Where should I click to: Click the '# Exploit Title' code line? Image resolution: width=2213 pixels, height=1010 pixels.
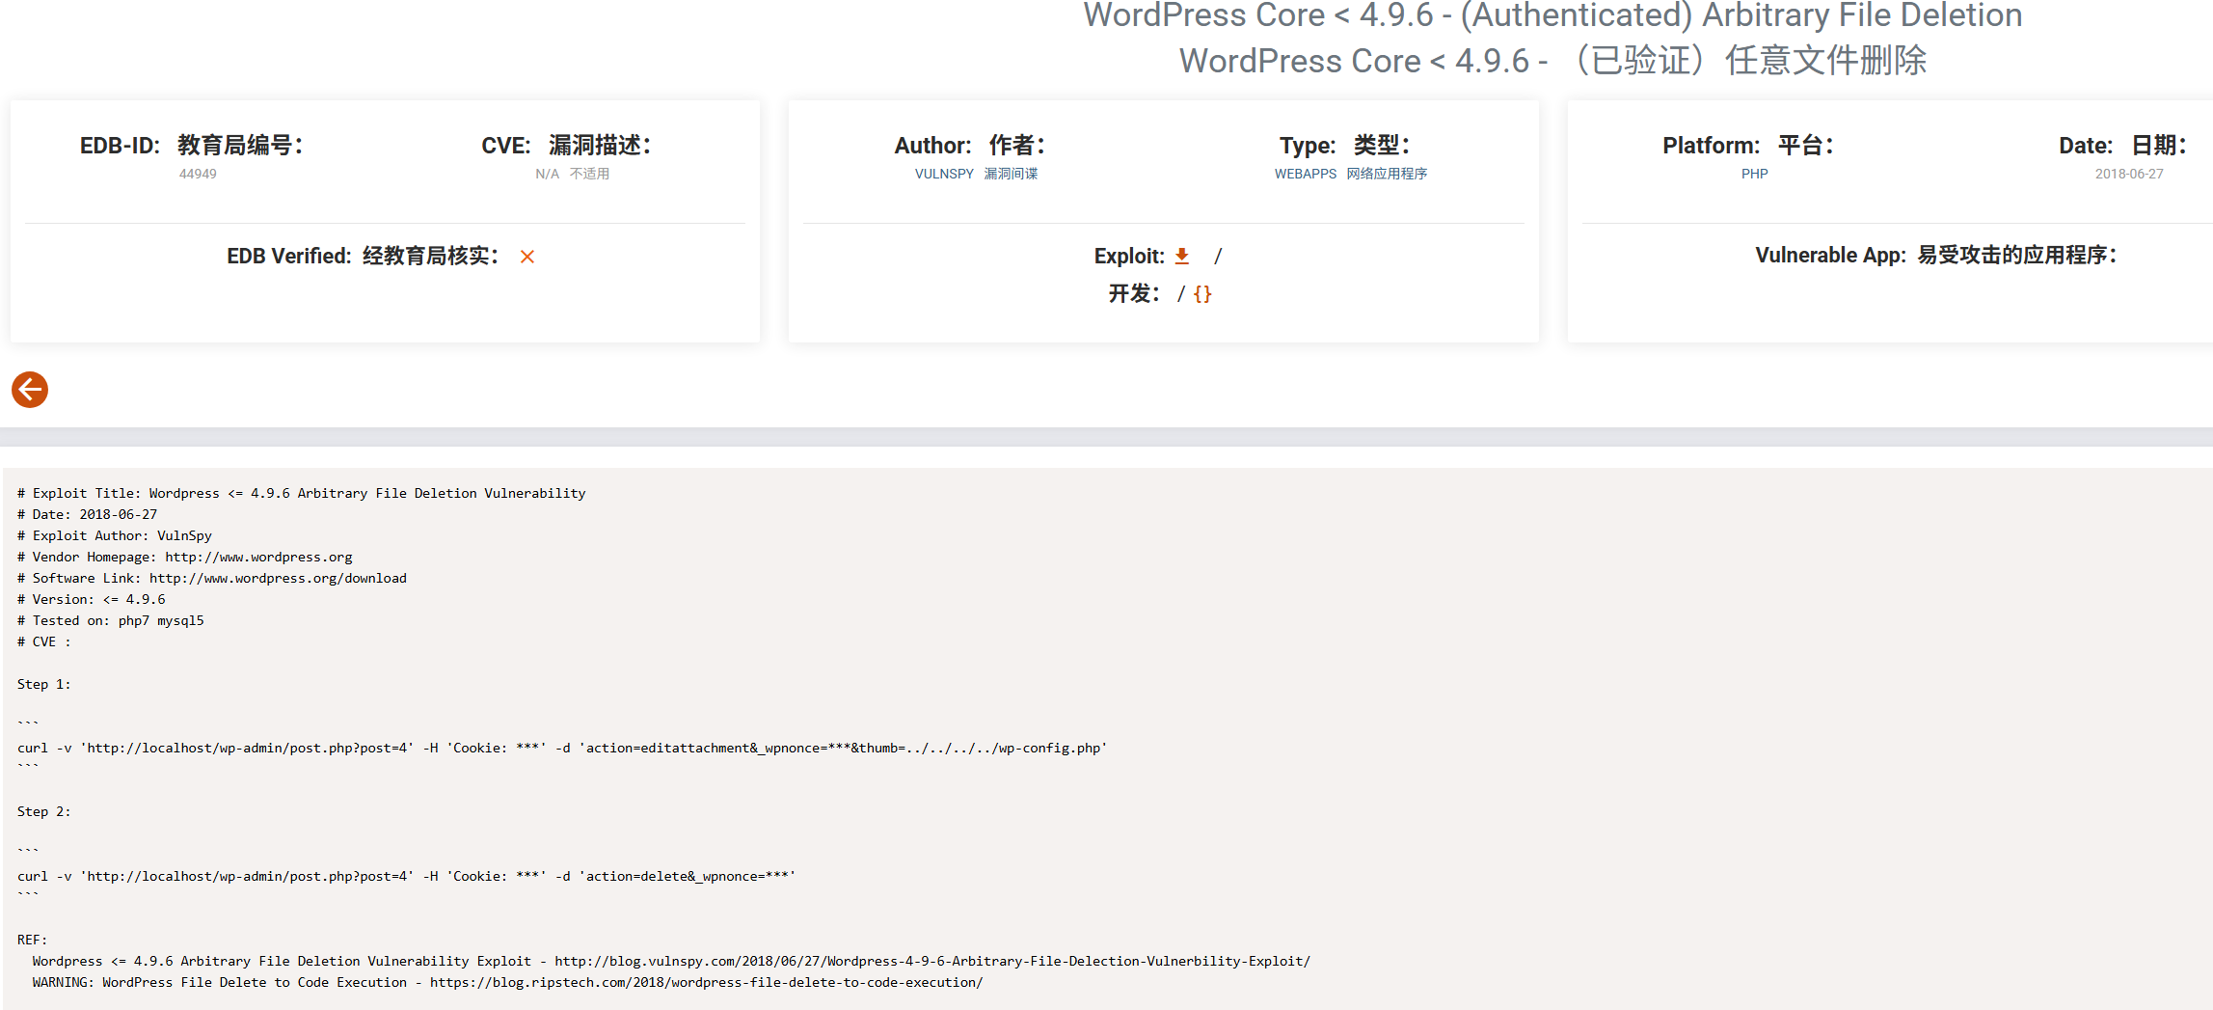click(301, 493)
